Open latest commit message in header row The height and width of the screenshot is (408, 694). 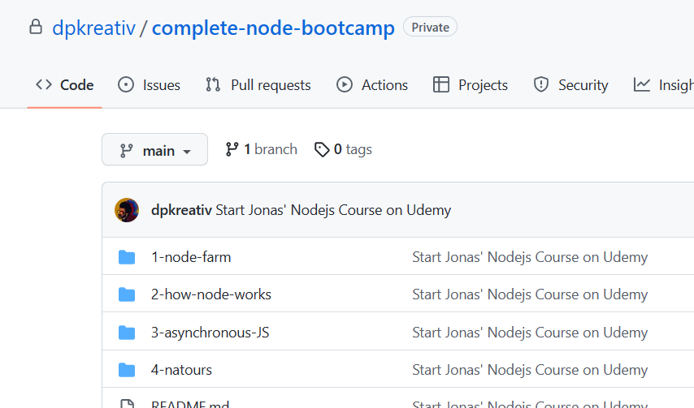[x=333, y=210]
